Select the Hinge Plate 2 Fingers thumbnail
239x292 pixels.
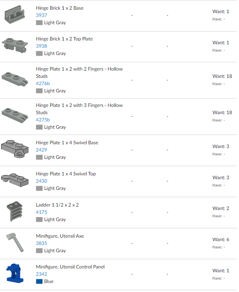[15, 79]
